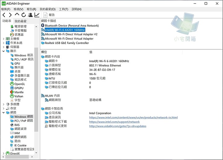Open the intel.com/support/network driver link
223x160 pixels.
(x=114, y=122)
